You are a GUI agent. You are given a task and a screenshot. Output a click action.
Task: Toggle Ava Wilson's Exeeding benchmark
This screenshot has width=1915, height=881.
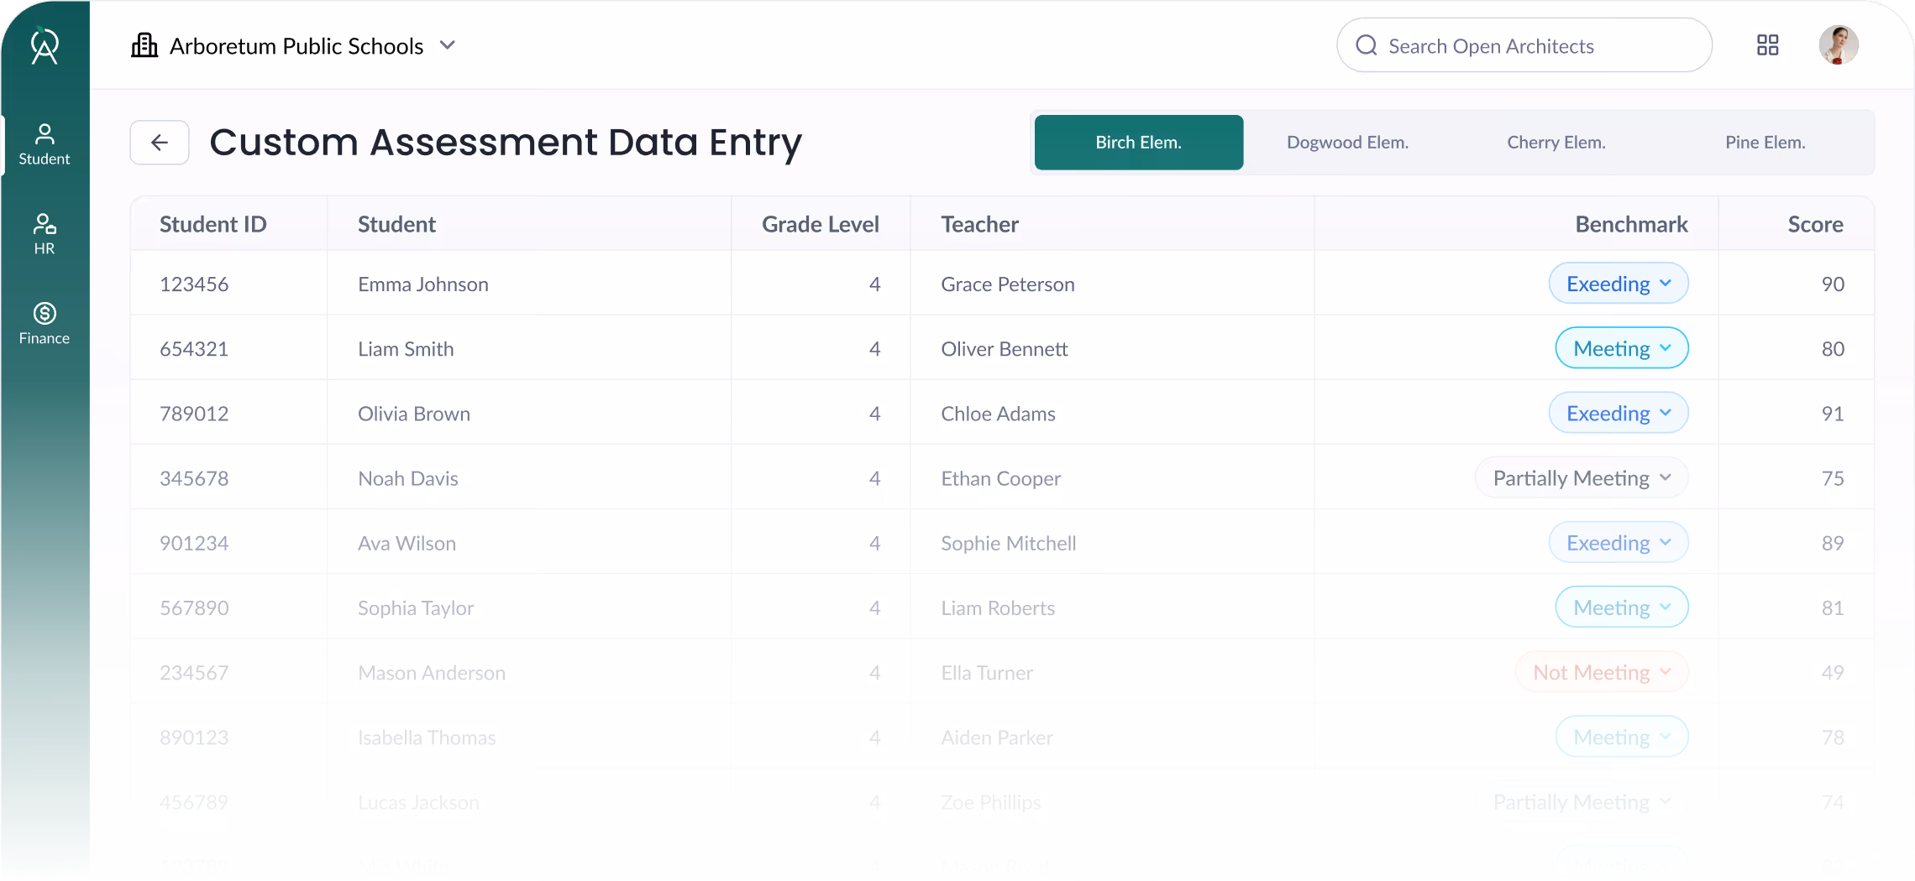click(1618, 542)
